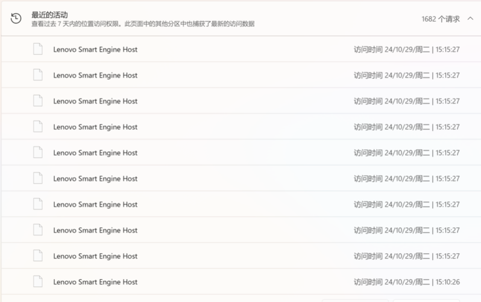Select the 最近的活动 heading text
Viewport: 481px width, 302px height.
49,14
